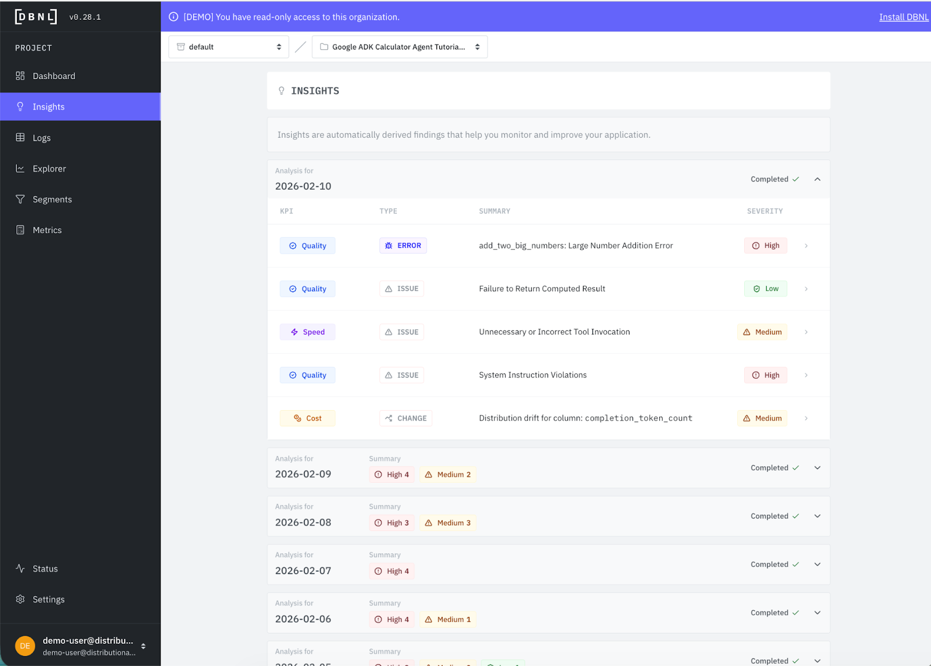Click the DBNL logo

pos(36,17)
